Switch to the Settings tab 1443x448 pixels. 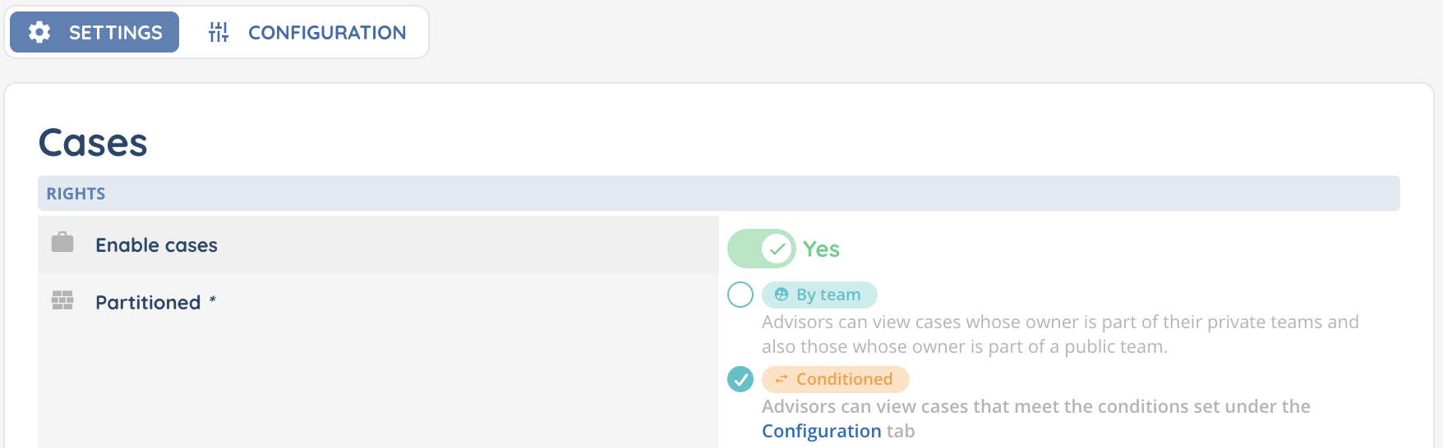95,32
